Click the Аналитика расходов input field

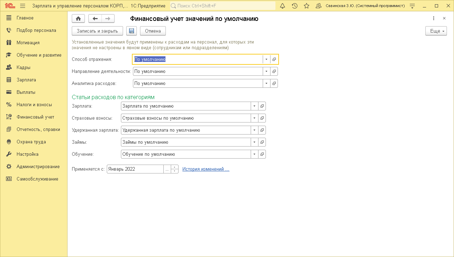point(198,84)
